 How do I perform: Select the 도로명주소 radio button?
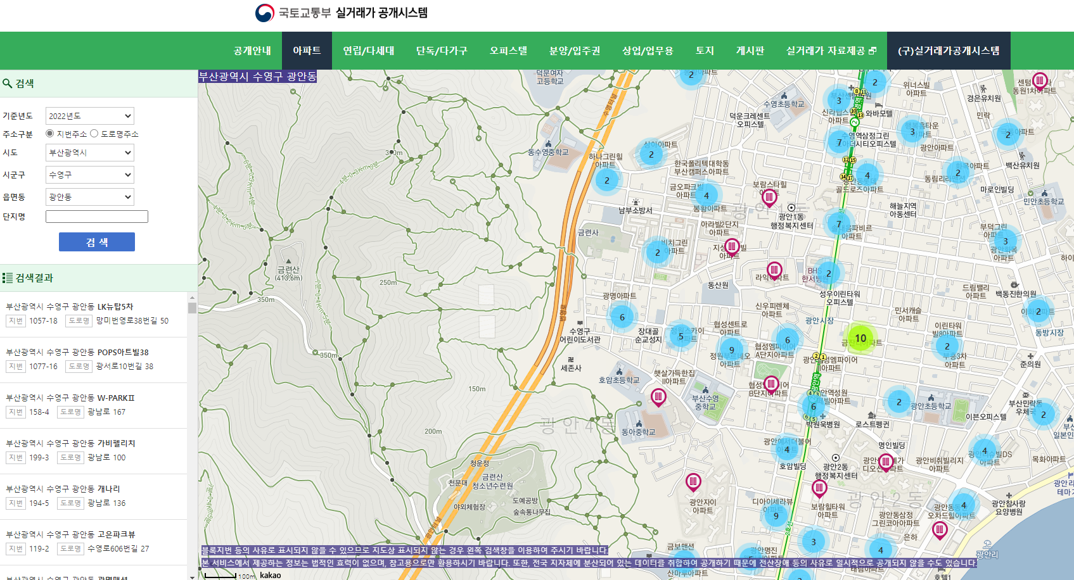(94, 134)
